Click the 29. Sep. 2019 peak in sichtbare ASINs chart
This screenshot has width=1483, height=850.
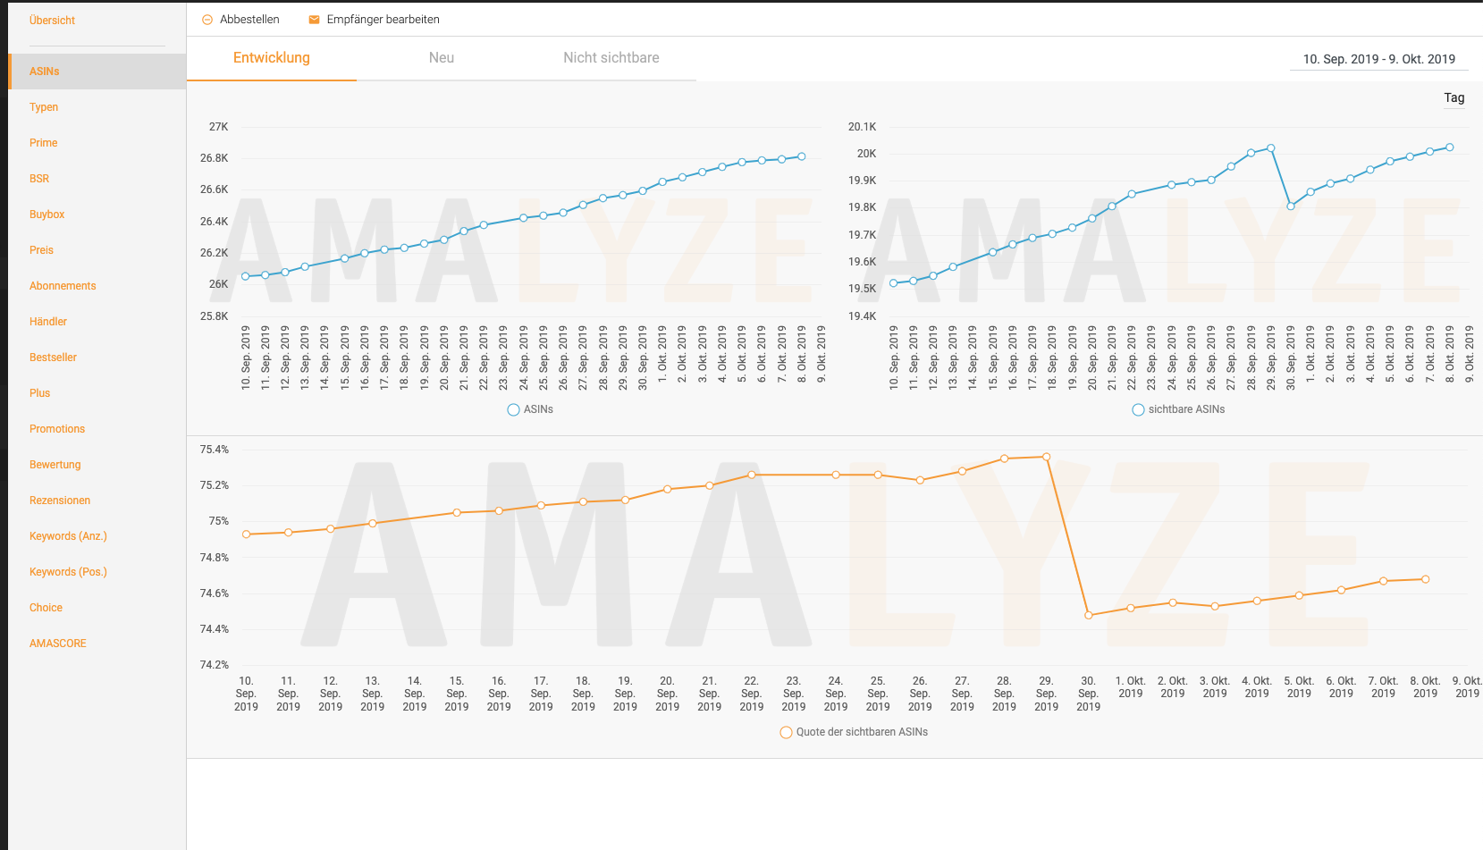tap(1270, 148)
